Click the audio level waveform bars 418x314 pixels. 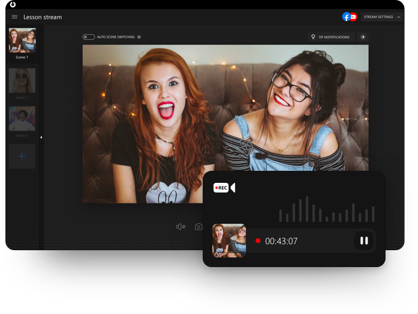(327, 210)
